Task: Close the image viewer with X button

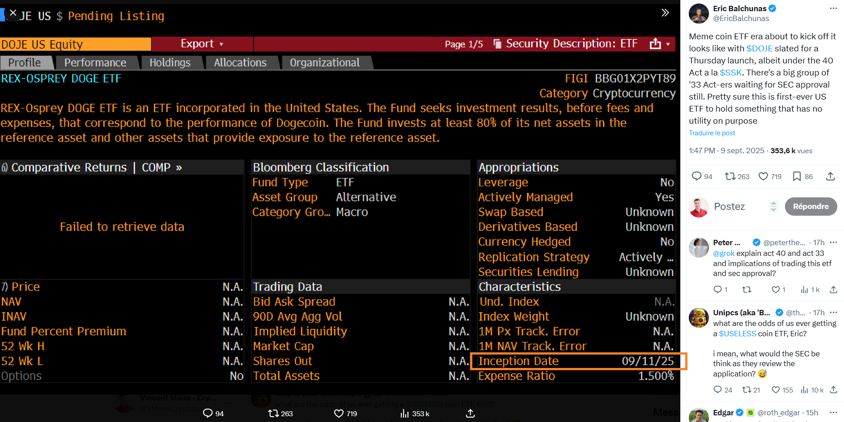Action: (13, 13)
